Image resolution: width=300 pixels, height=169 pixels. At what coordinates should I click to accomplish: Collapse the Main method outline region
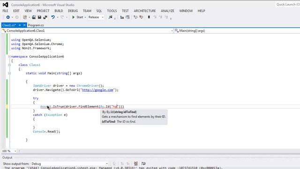[x=9, y=73]
